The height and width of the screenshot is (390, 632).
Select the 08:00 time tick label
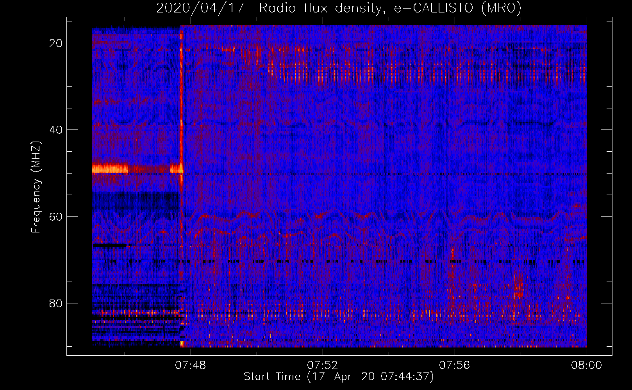(x=586, y=365)
